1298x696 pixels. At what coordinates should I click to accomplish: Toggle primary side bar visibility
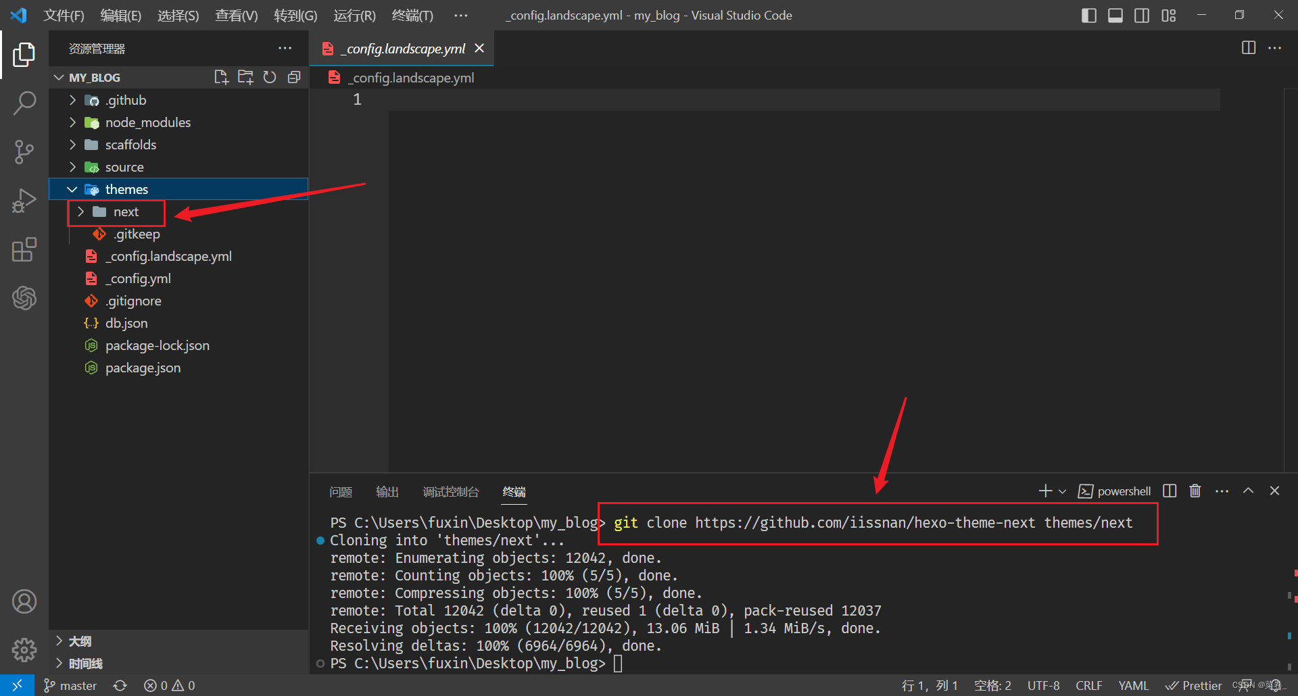[1088, 15]
